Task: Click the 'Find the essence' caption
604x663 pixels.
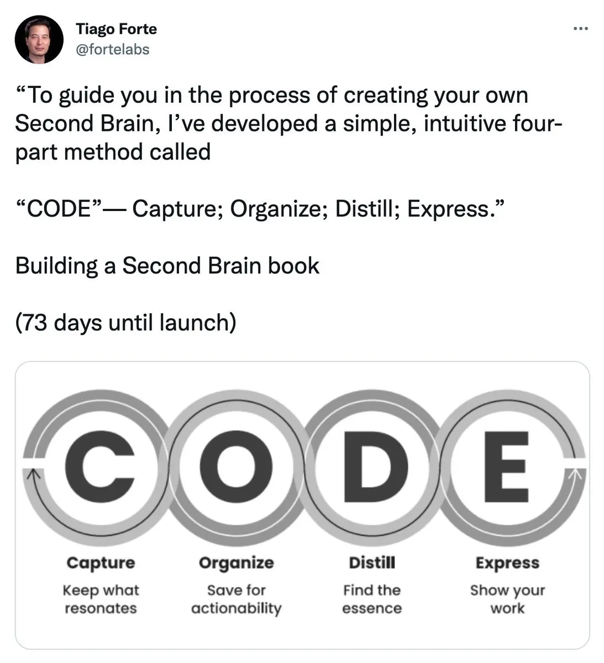Action: (372, 599)
